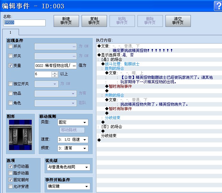222x193 pixels.
Task: Open the 频度 dropdown showing 通常
Action: pyautogui.click(x=73, y=148)
